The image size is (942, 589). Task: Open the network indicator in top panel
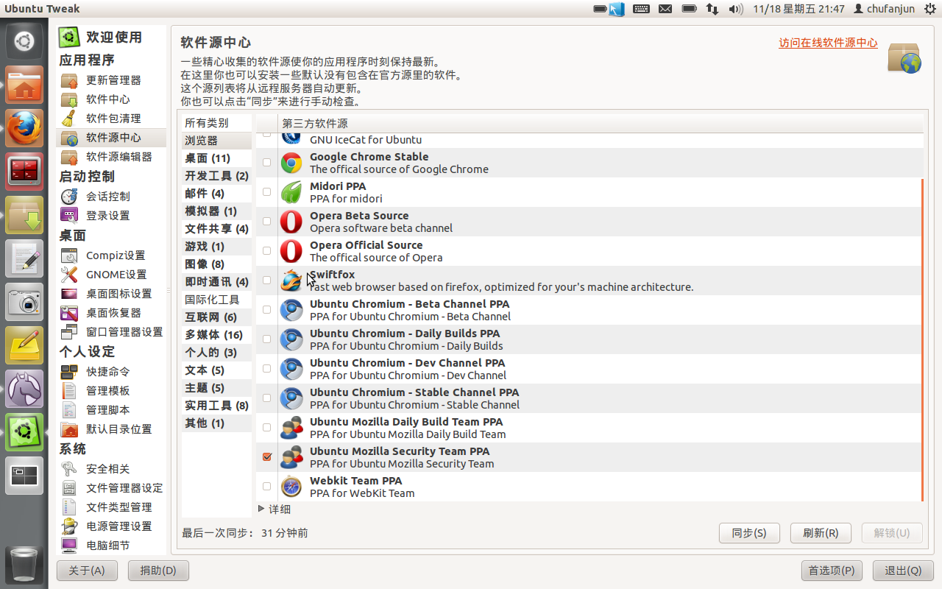(712, 9)
